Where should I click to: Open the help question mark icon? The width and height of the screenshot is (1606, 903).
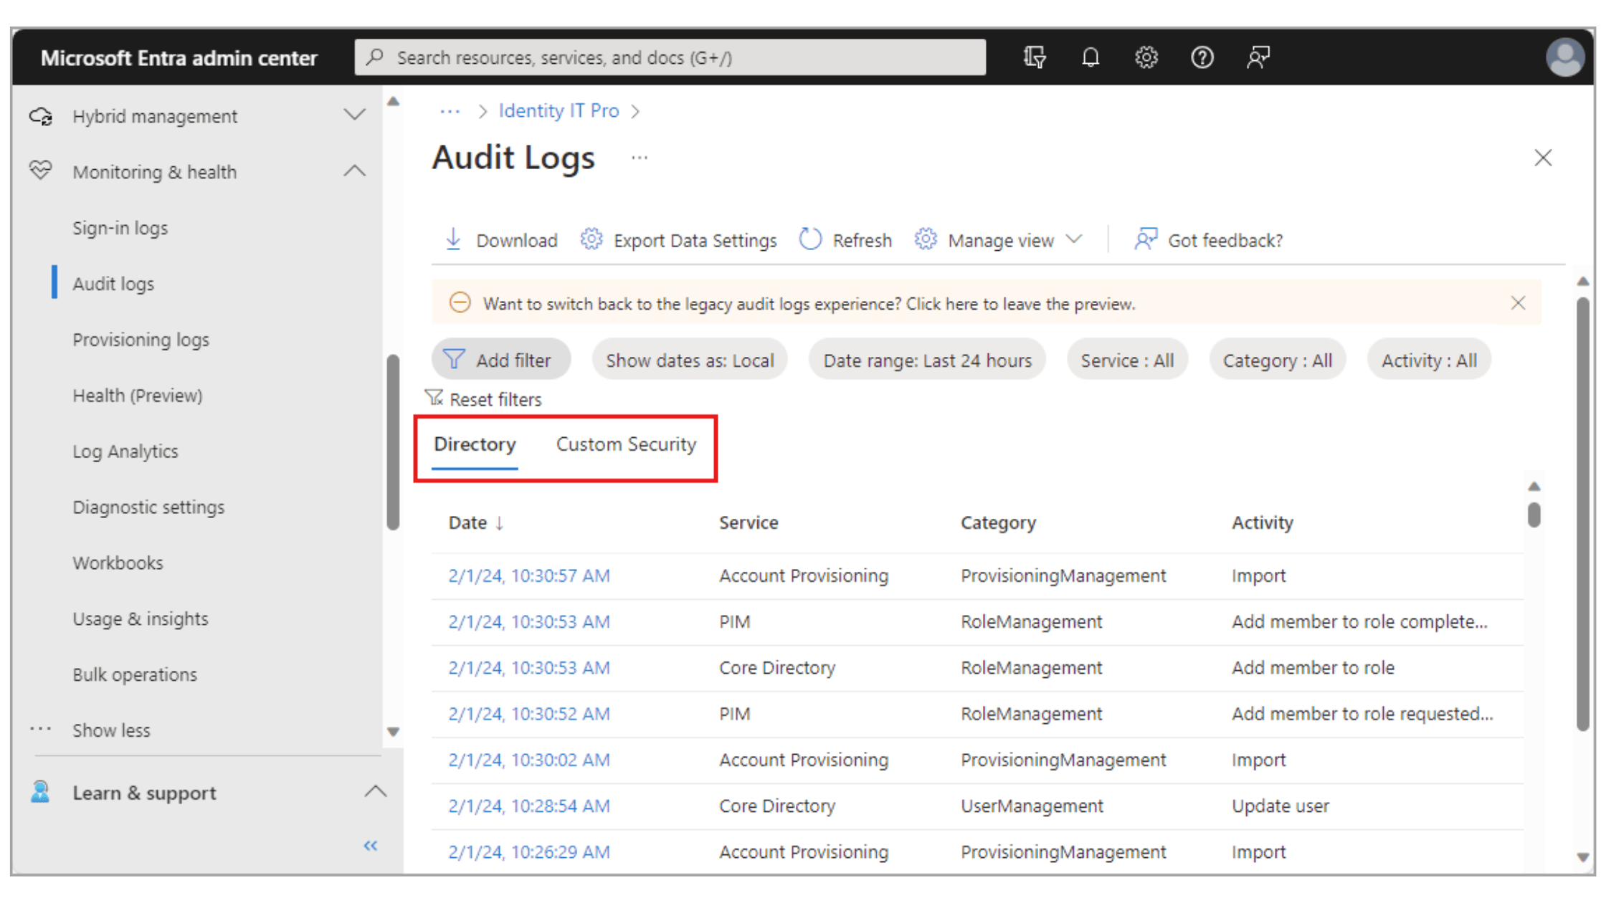pyautogui.click(x=1202, y=57)
